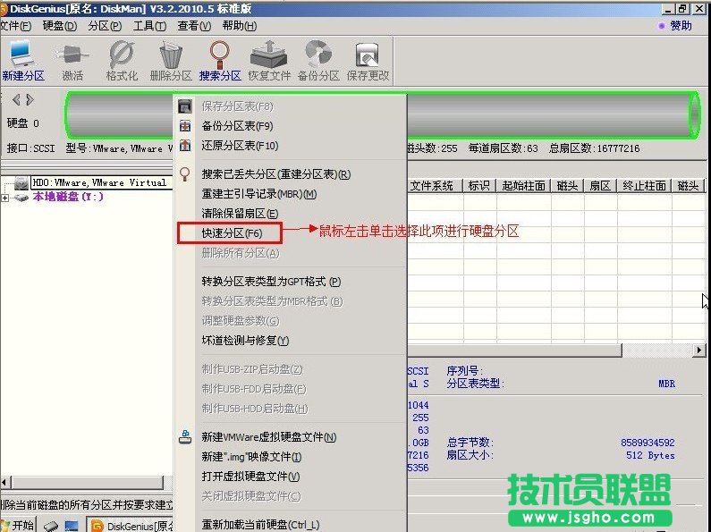This screenshot has width=711, height=532.
Task: Click the 标识 column header
Action: (x=479, y=186)
